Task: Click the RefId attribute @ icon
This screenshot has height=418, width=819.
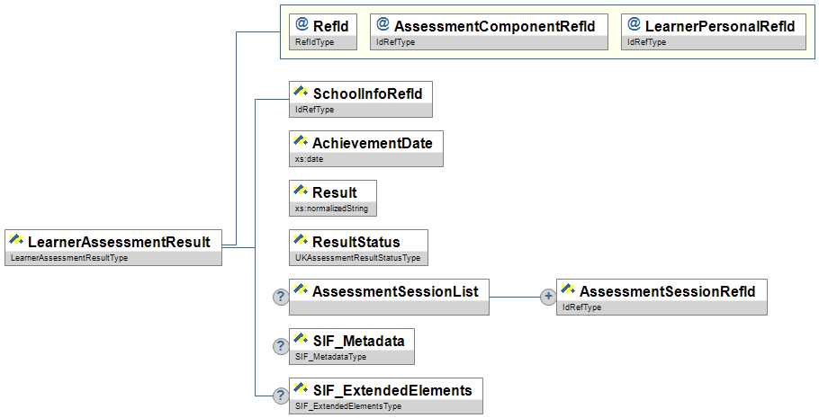Action: (x=302, y=25)
